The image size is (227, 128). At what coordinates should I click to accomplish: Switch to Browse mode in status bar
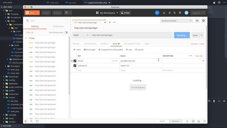[x=176, y=121]
